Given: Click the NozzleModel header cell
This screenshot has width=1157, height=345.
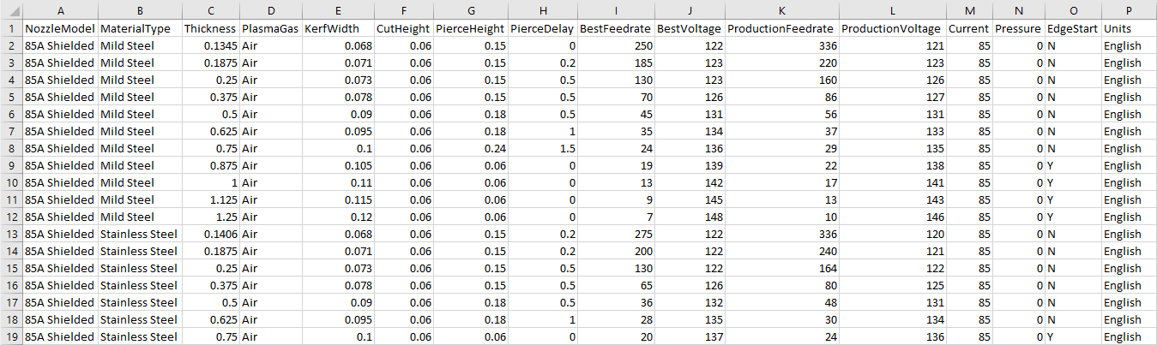Looking at the screenshot, I should pos(60,28).
